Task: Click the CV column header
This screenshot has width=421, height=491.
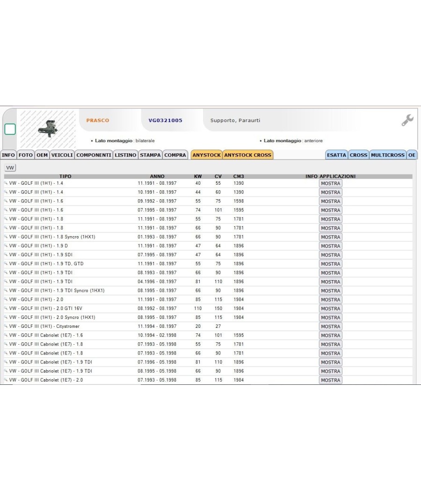Action: coord(218,176)
